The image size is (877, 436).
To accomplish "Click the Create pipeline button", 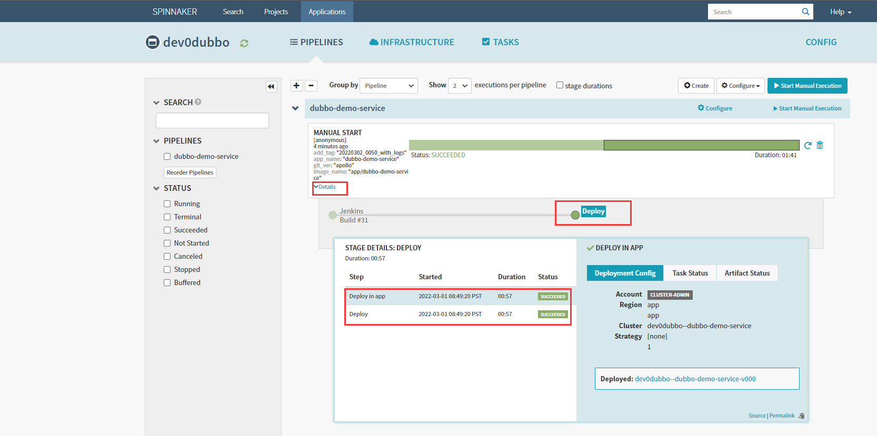I will (x=696, y=86).
